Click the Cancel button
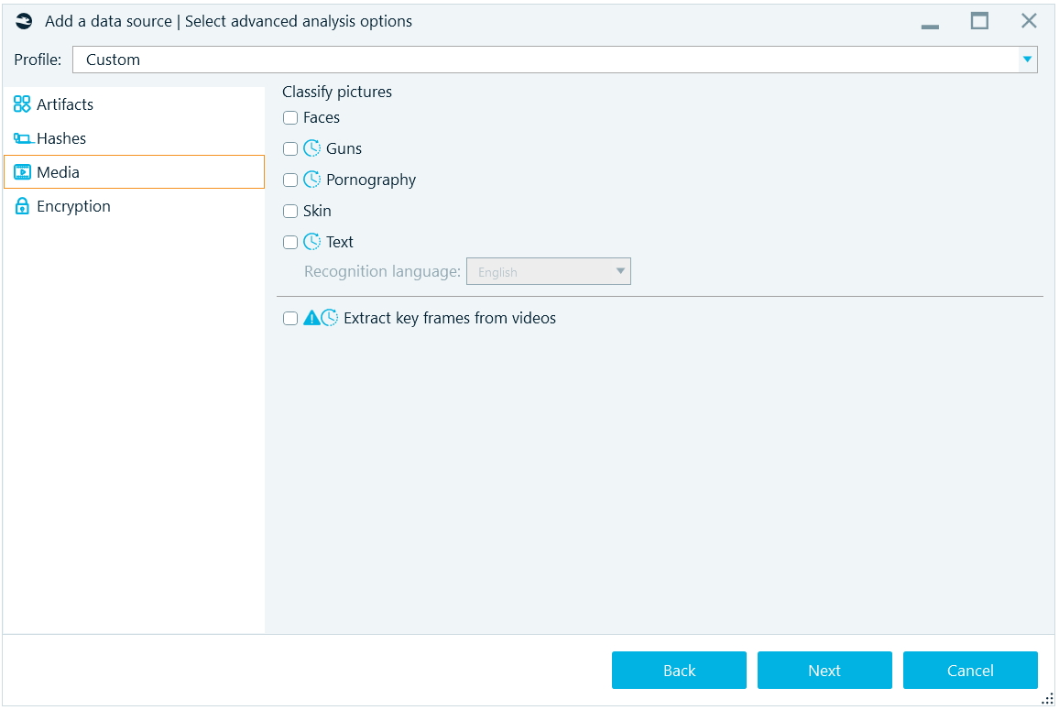Screen dimensions: 1059x710 click(970, 670)
